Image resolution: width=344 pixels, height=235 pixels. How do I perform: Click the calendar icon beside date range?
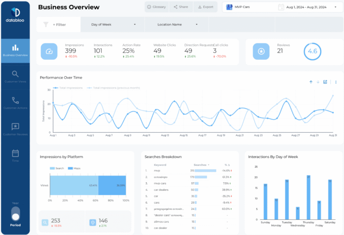[x=281, y=7]
